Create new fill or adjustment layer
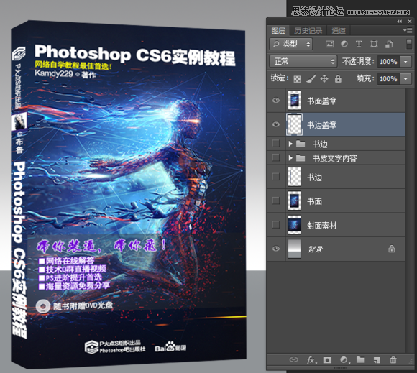The image size is (417, 373). coord(344,360)
